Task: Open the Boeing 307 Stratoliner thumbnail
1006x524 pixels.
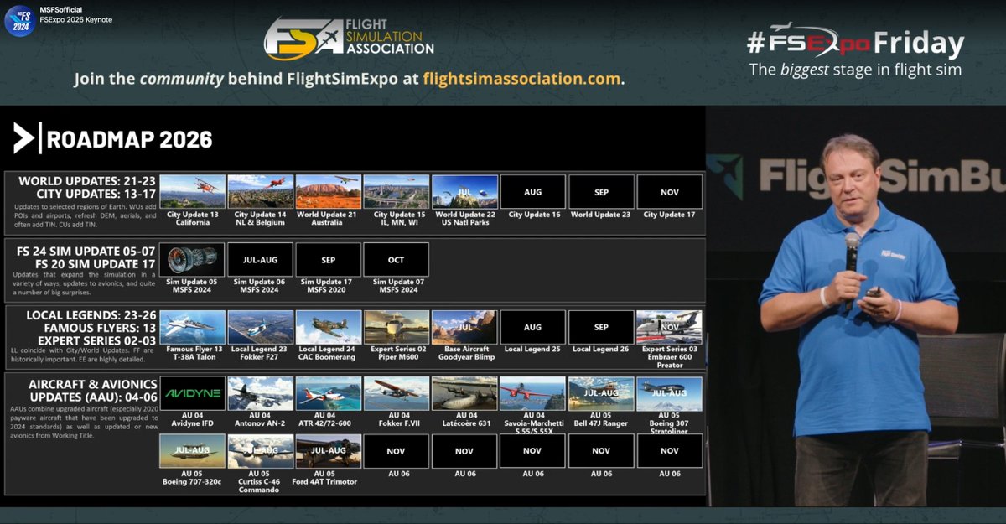Action: click(x=670, y=393)
